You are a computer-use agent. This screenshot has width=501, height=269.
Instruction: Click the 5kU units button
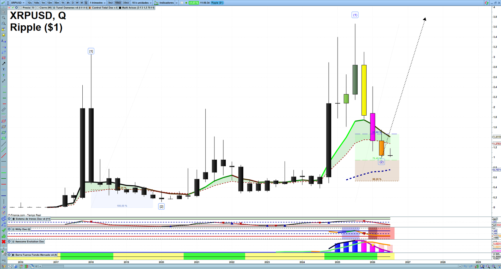tap(110, 3)
